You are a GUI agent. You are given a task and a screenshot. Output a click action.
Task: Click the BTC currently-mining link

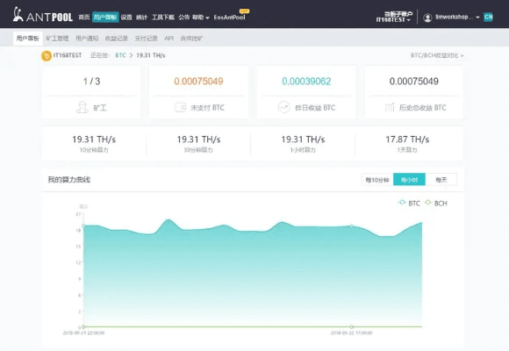click(120, 55)
